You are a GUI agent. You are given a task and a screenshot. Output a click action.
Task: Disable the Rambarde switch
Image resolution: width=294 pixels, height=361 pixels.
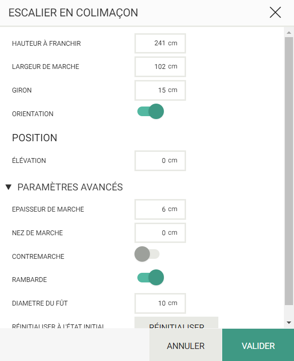tap(150, 278)
